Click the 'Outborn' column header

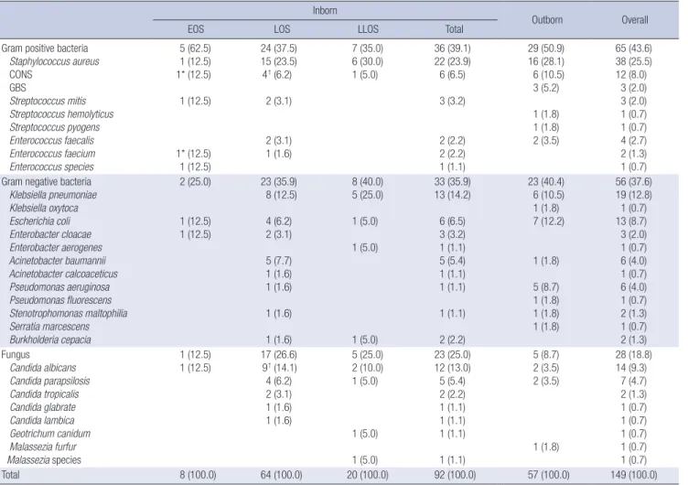point(547,20)
